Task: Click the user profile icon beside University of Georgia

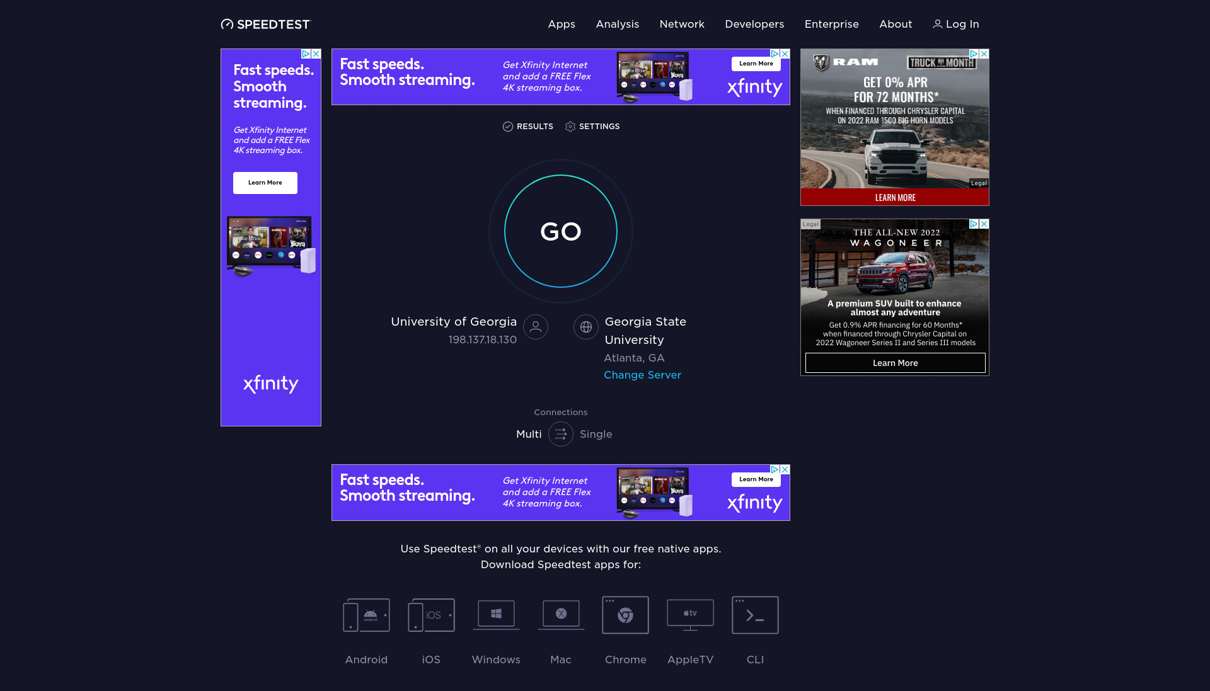Action: tap(536, 327)
